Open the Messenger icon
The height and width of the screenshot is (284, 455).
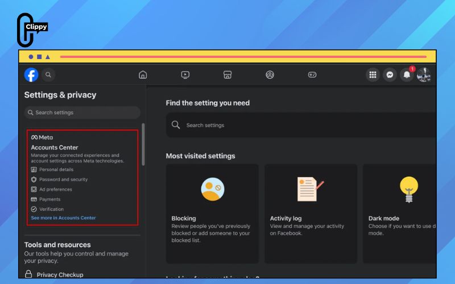pyautogui.click(x=390, y=75)
